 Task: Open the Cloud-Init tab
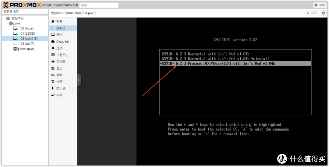pos(63,41)
